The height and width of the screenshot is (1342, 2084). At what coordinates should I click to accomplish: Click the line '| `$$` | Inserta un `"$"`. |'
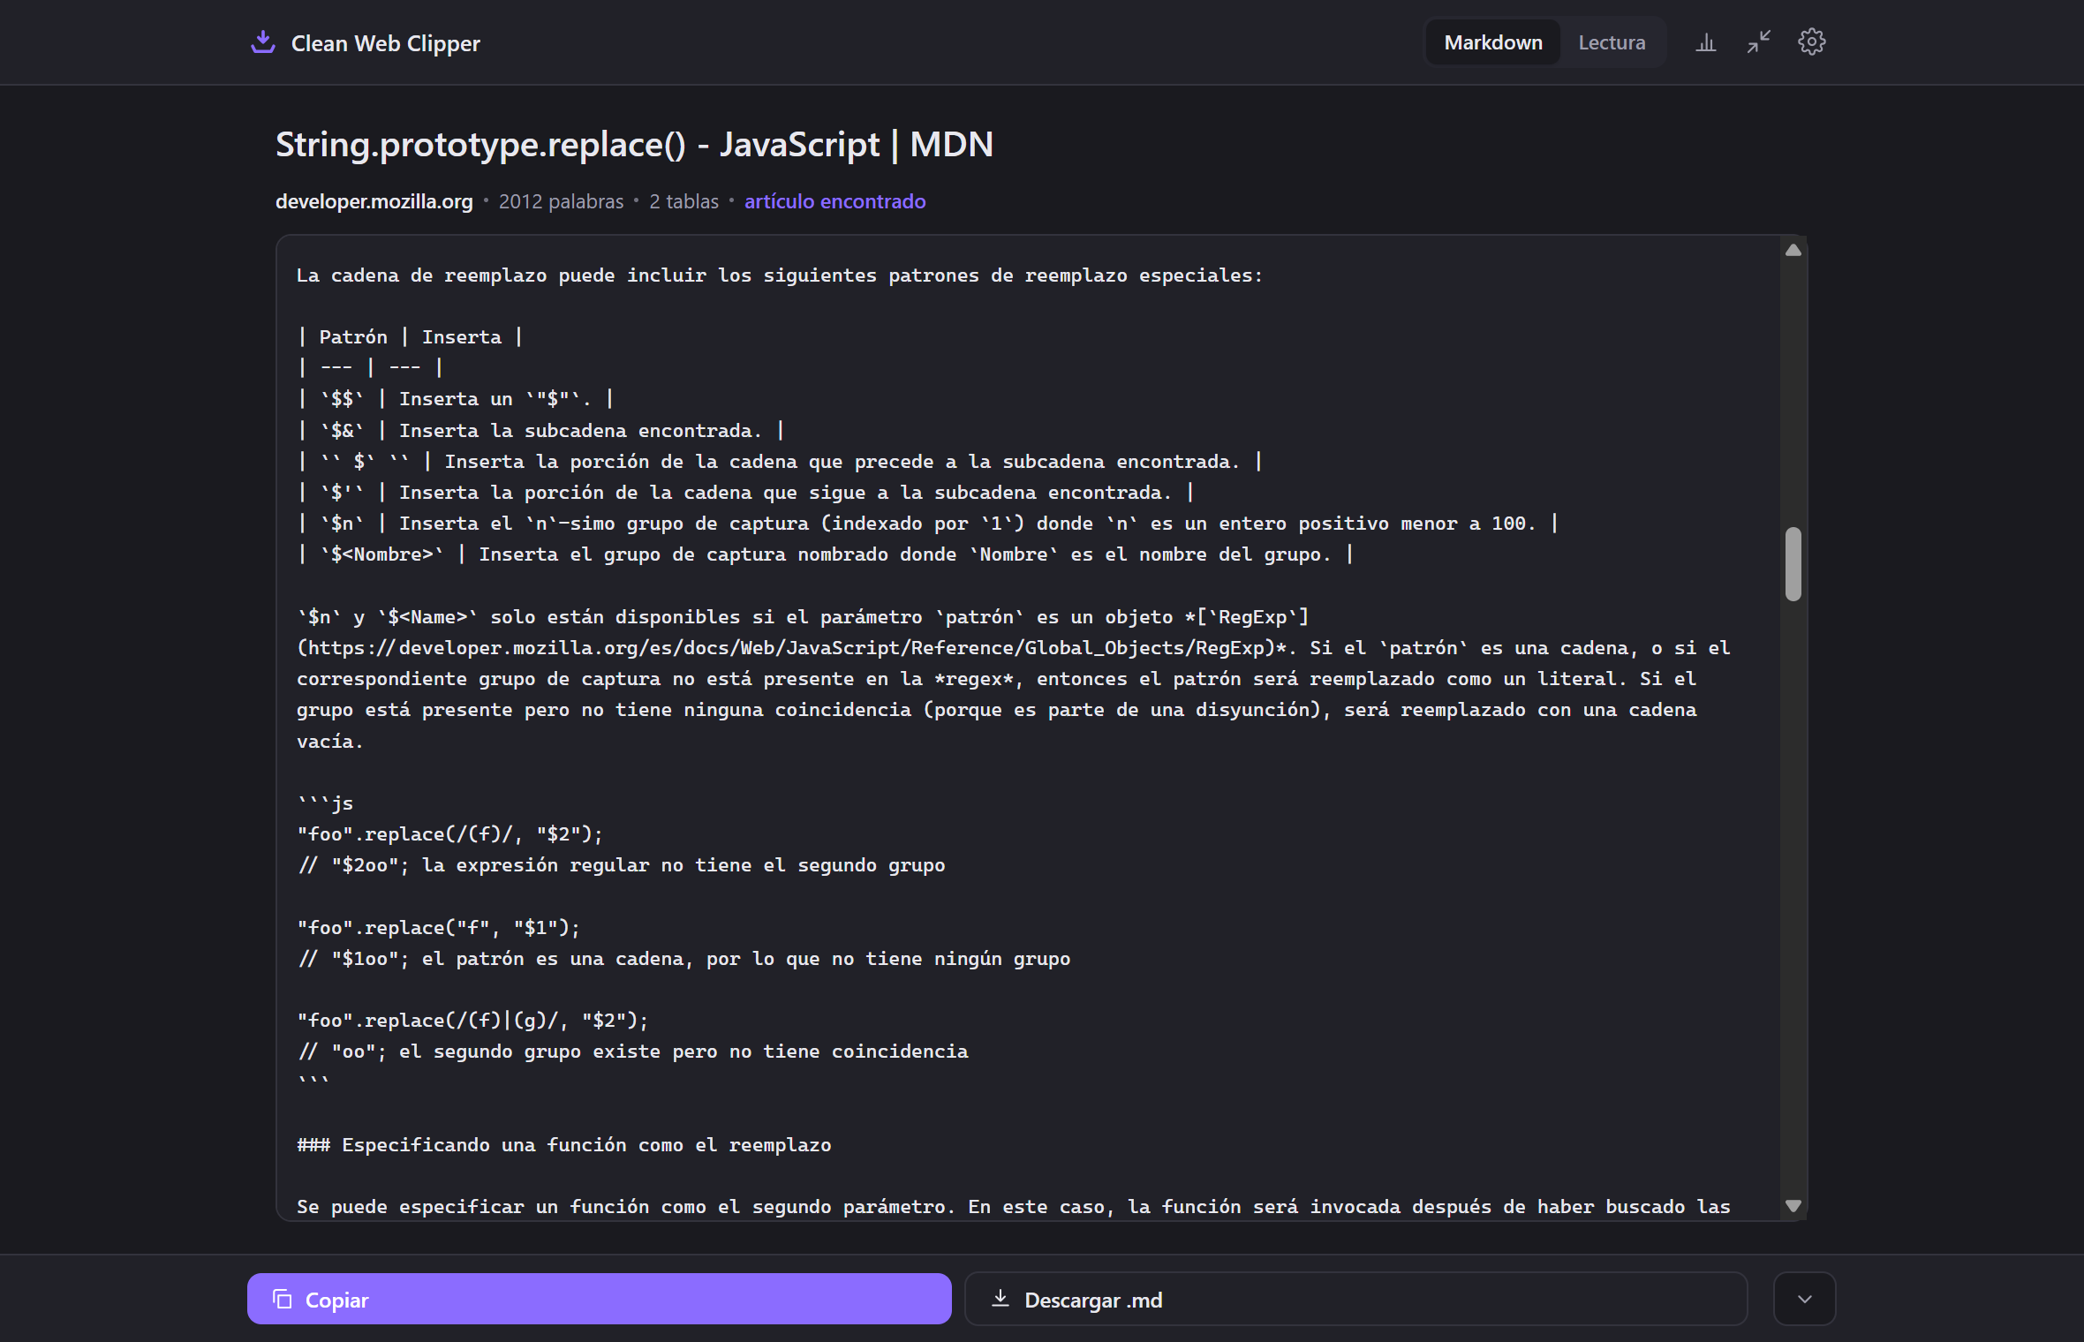point(455,399)
